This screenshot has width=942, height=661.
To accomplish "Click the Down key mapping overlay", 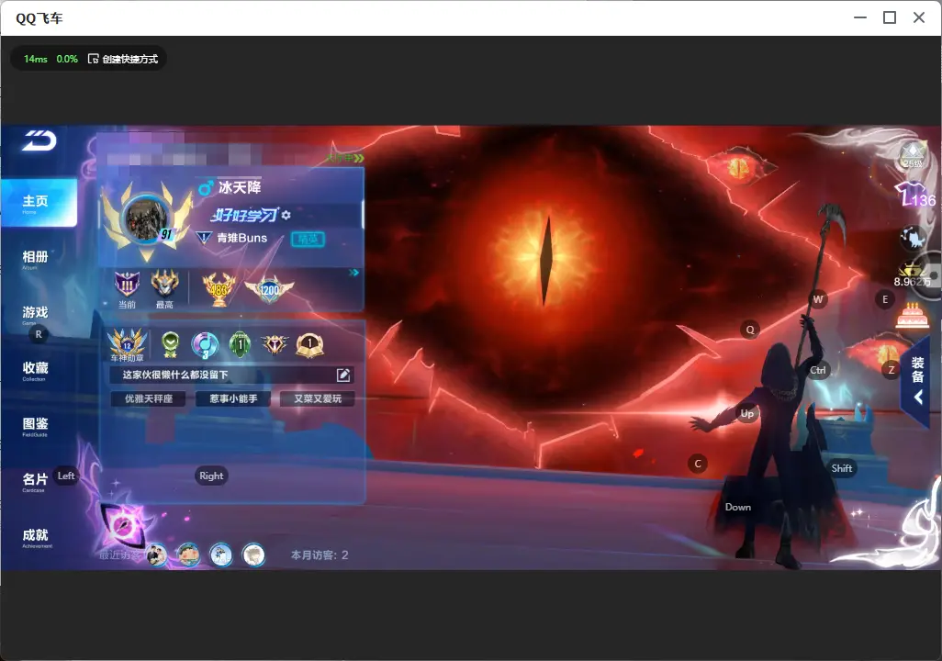I will tap(738, 507).
